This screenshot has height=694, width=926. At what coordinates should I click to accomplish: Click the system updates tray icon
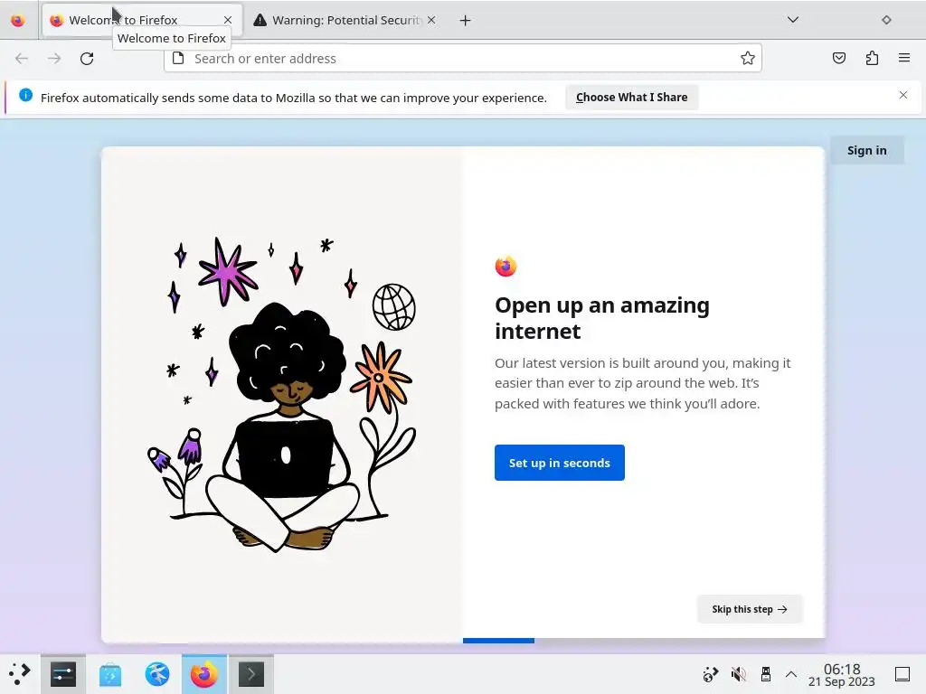coord(711,674)
